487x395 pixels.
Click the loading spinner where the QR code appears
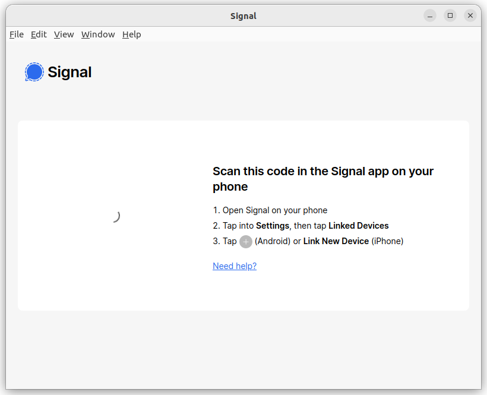click(116, 216)
